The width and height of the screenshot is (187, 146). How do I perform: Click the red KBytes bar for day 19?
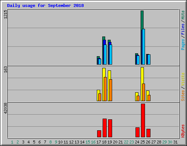click(110, 128)
